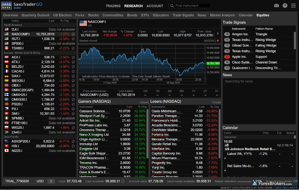Image resolution: width=299 pixels, height=190 pixels.
Task: Click the Trade Signals panel scrollbar
Action: click(295, 40)
